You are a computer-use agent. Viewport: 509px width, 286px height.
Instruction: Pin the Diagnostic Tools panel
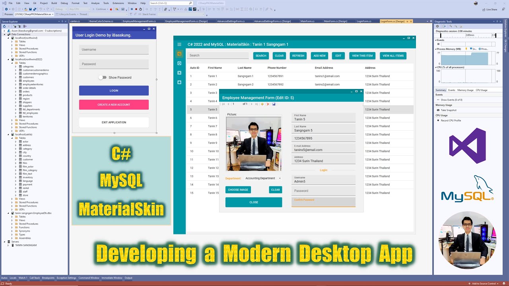pyautogui.click(x=497, y=21)
